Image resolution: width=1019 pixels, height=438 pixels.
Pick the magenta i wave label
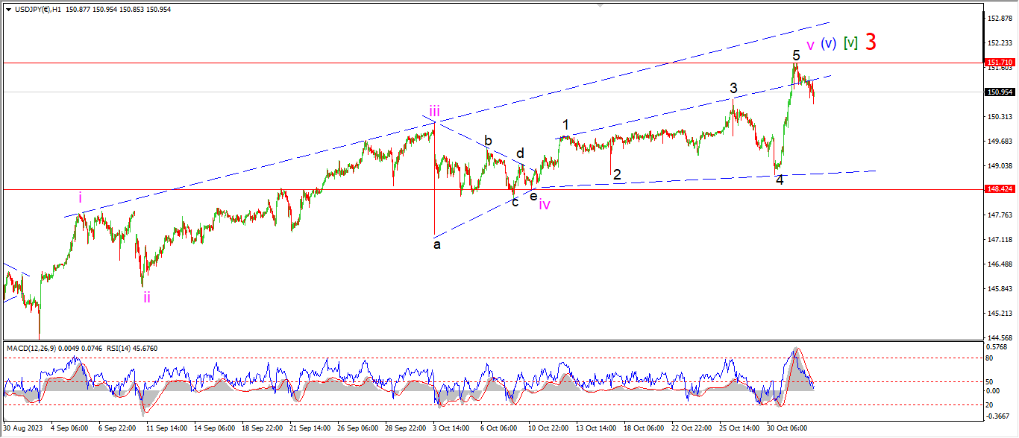81,197
